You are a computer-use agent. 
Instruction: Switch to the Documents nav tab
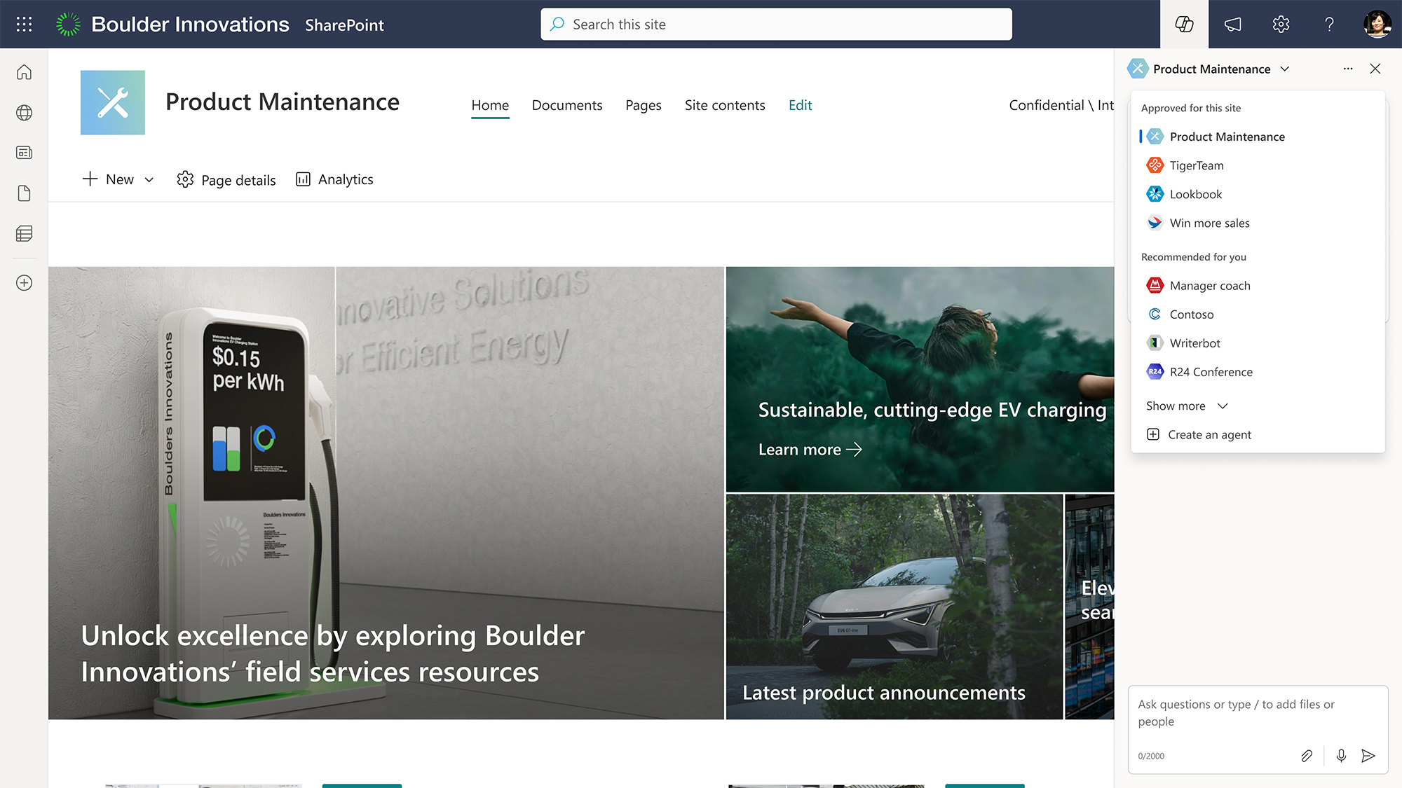click(x=566, y=105)
